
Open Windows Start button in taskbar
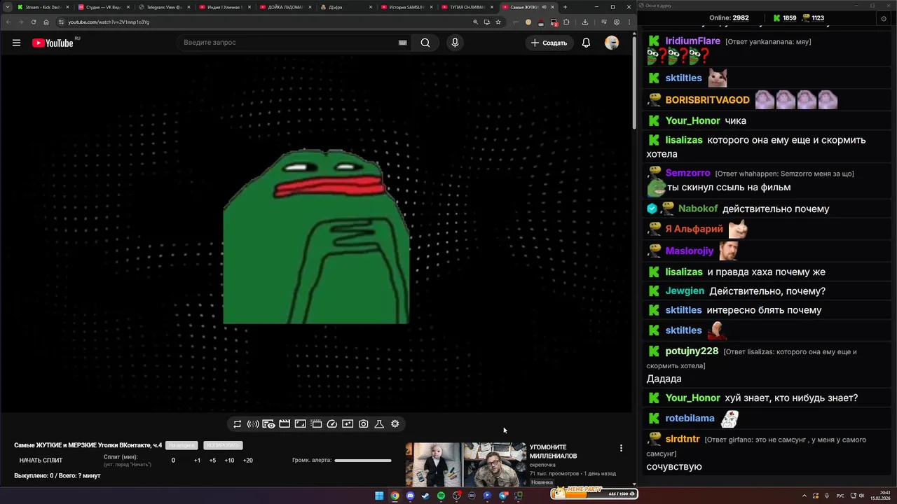pyautogui.click(x=379, y=496)
